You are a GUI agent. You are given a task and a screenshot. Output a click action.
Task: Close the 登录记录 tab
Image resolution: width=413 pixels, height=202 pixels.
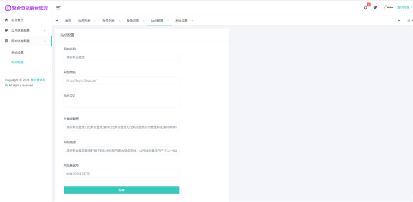tap(144, 21)
